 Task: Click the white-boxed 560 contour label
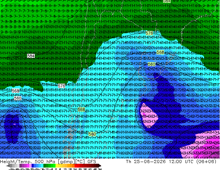18,98
